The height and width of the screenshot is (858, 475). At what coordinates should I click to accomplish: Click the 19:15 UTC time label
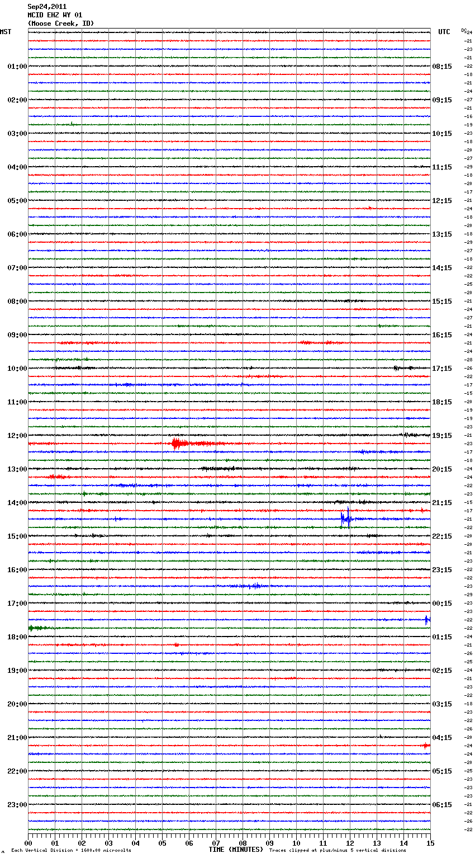[442, 436]
